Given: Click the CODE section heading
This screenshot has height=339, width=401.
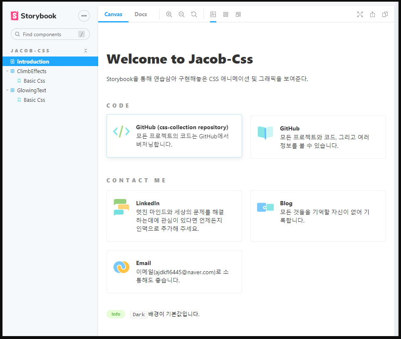Looking at the screenshot, I should pos(118,106).
